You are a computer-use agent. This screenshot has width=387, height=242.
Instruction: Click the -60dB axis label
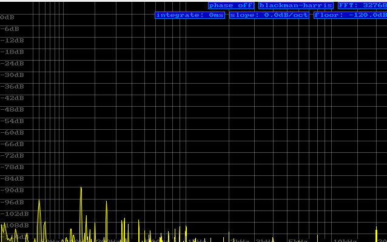12,133
